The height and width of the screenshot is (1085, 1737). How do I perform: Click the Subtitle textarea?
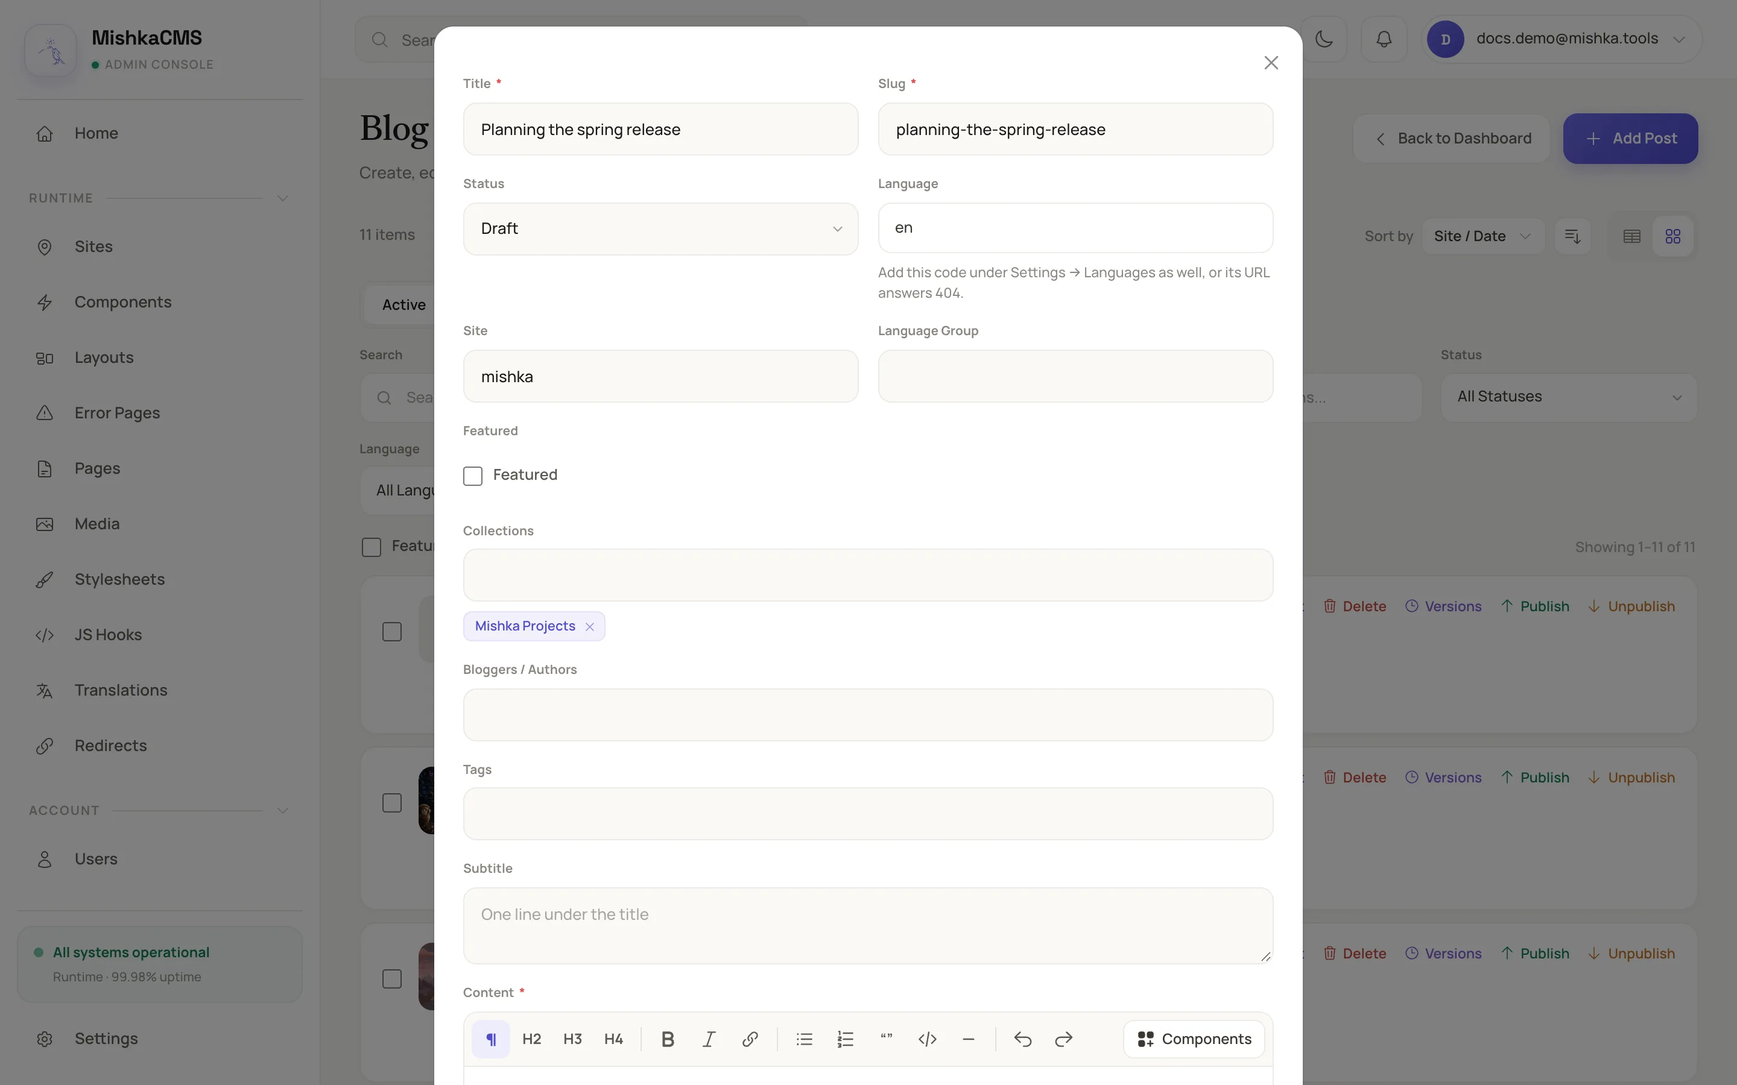pyautogui.click(x=868, y=926)
